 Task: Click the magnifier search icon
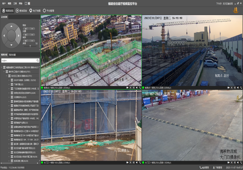coord(38,60)
